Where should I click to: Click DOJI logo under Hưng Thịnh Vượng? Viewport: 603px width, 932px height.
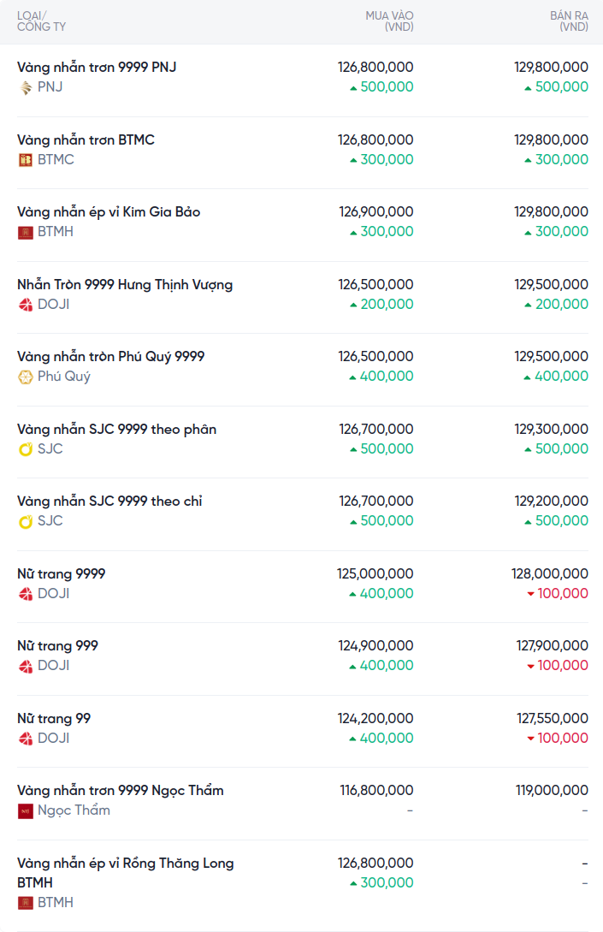pyautogui.click(x=26, y=305)
